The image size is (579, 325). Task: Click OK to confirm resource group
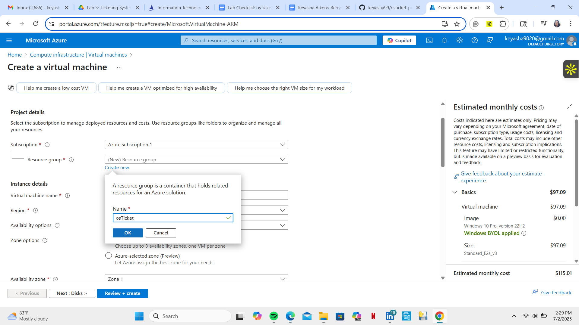coord(128,233)
